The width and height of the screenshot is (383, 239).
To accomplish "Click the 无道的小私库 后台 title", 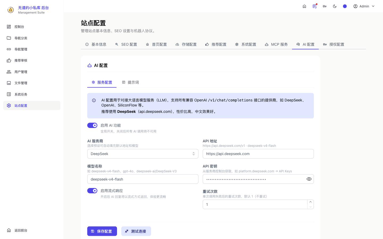I will point(34,8).
